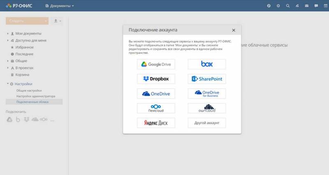Open the Создать dropdown arrow
Screen dimensions: 329x175
[x=46, y=21]
